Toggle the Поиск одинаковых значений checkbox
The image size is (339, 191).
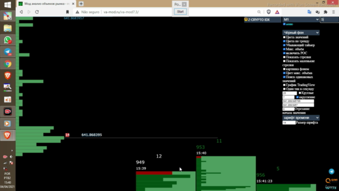point(284,77)
